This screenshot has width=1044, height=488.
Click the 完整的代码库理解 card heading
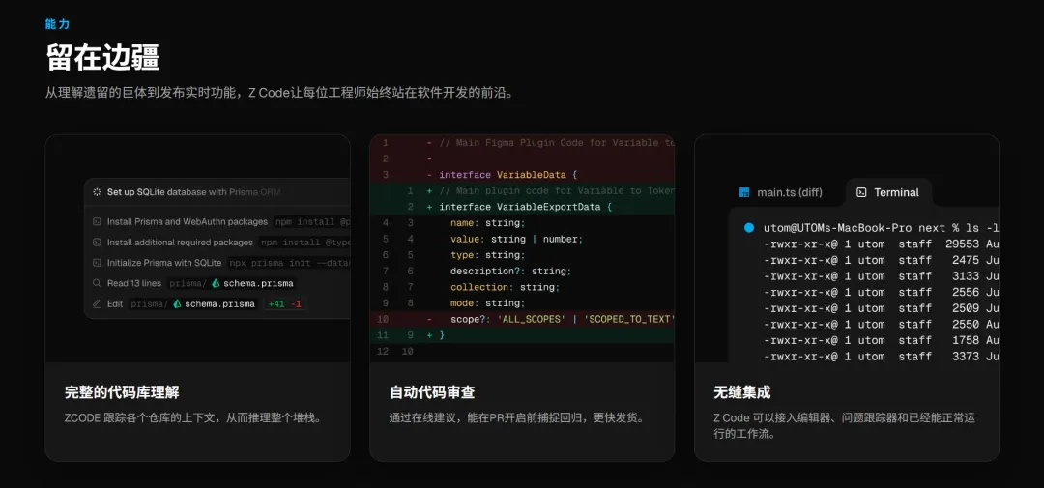click(x=122, y=392)
